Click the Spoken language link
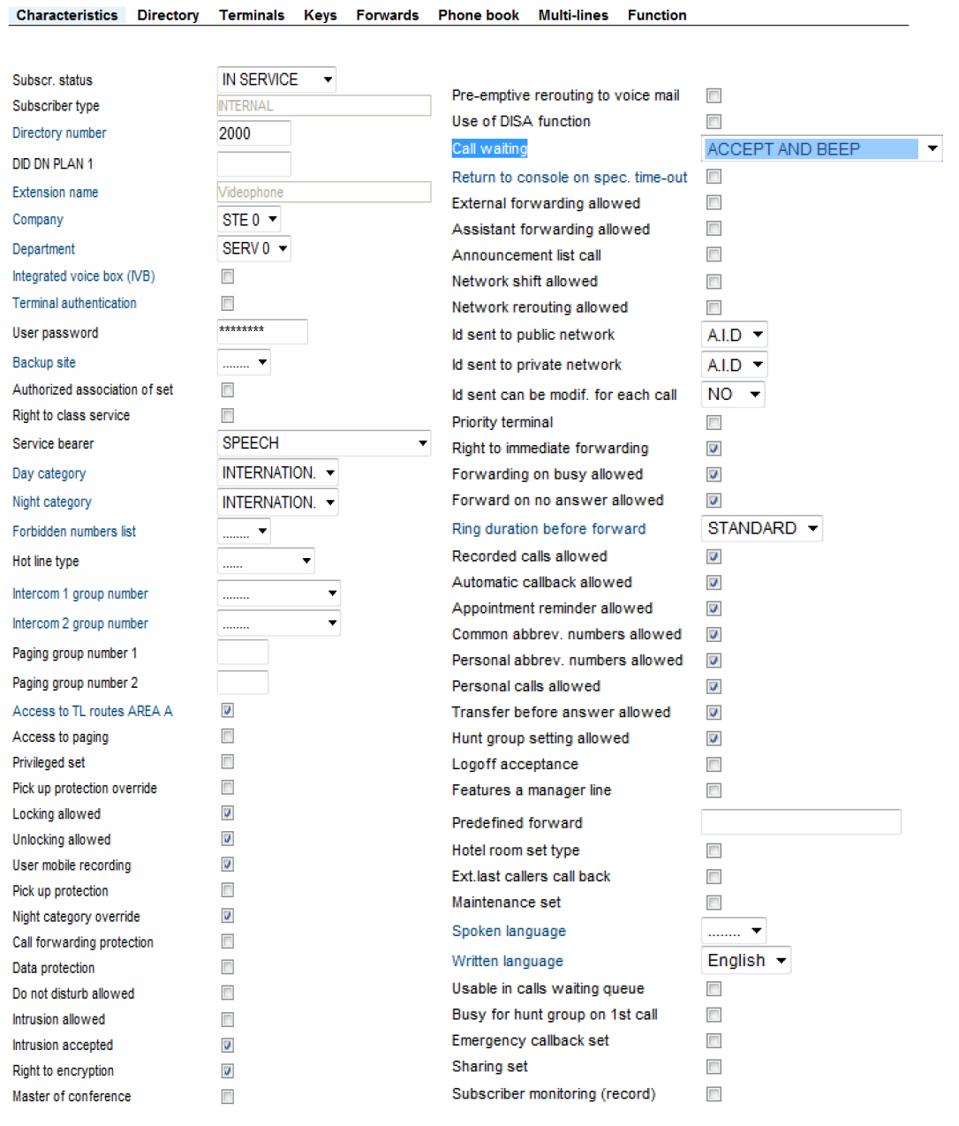Image resolution: width=959 pixels, height=1126 pixels. 509,932
